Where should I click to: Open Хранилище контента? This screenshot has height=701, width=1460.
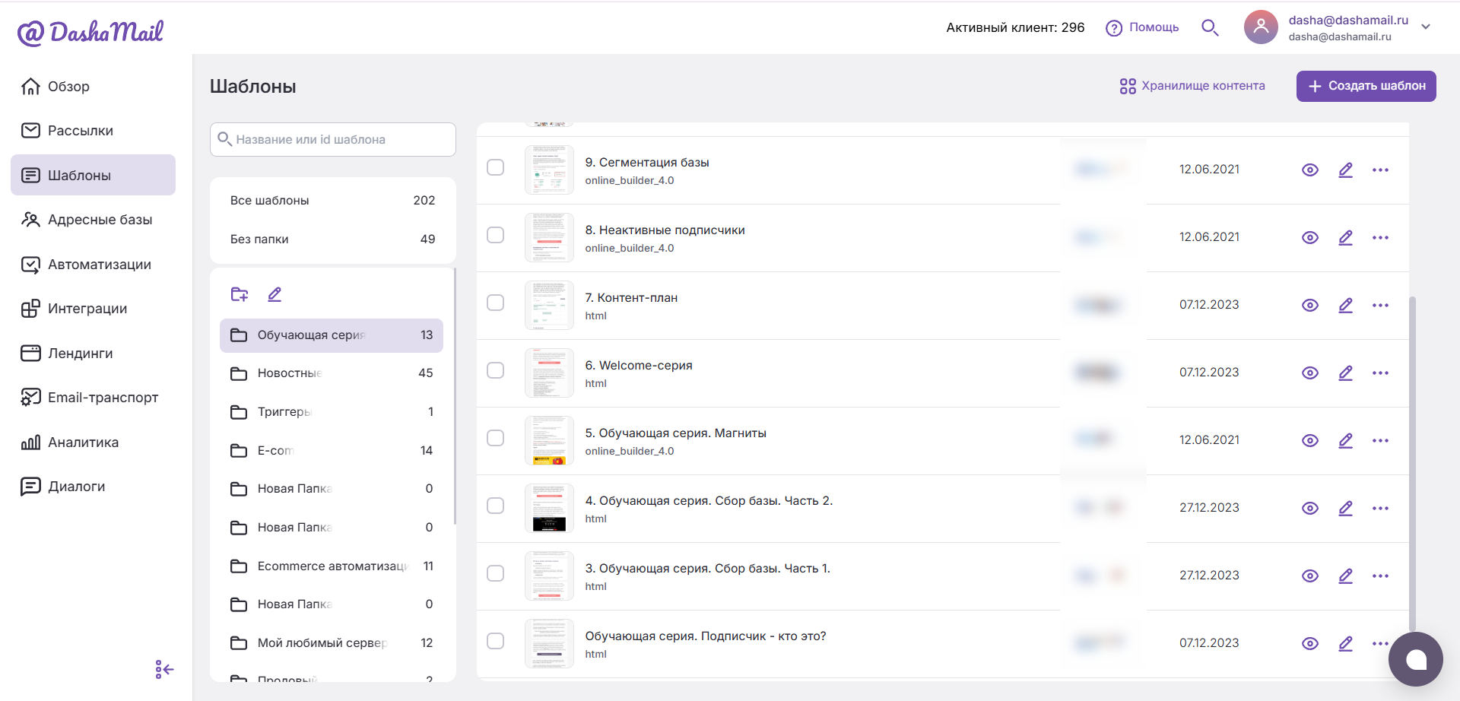tap(1192, 86)
